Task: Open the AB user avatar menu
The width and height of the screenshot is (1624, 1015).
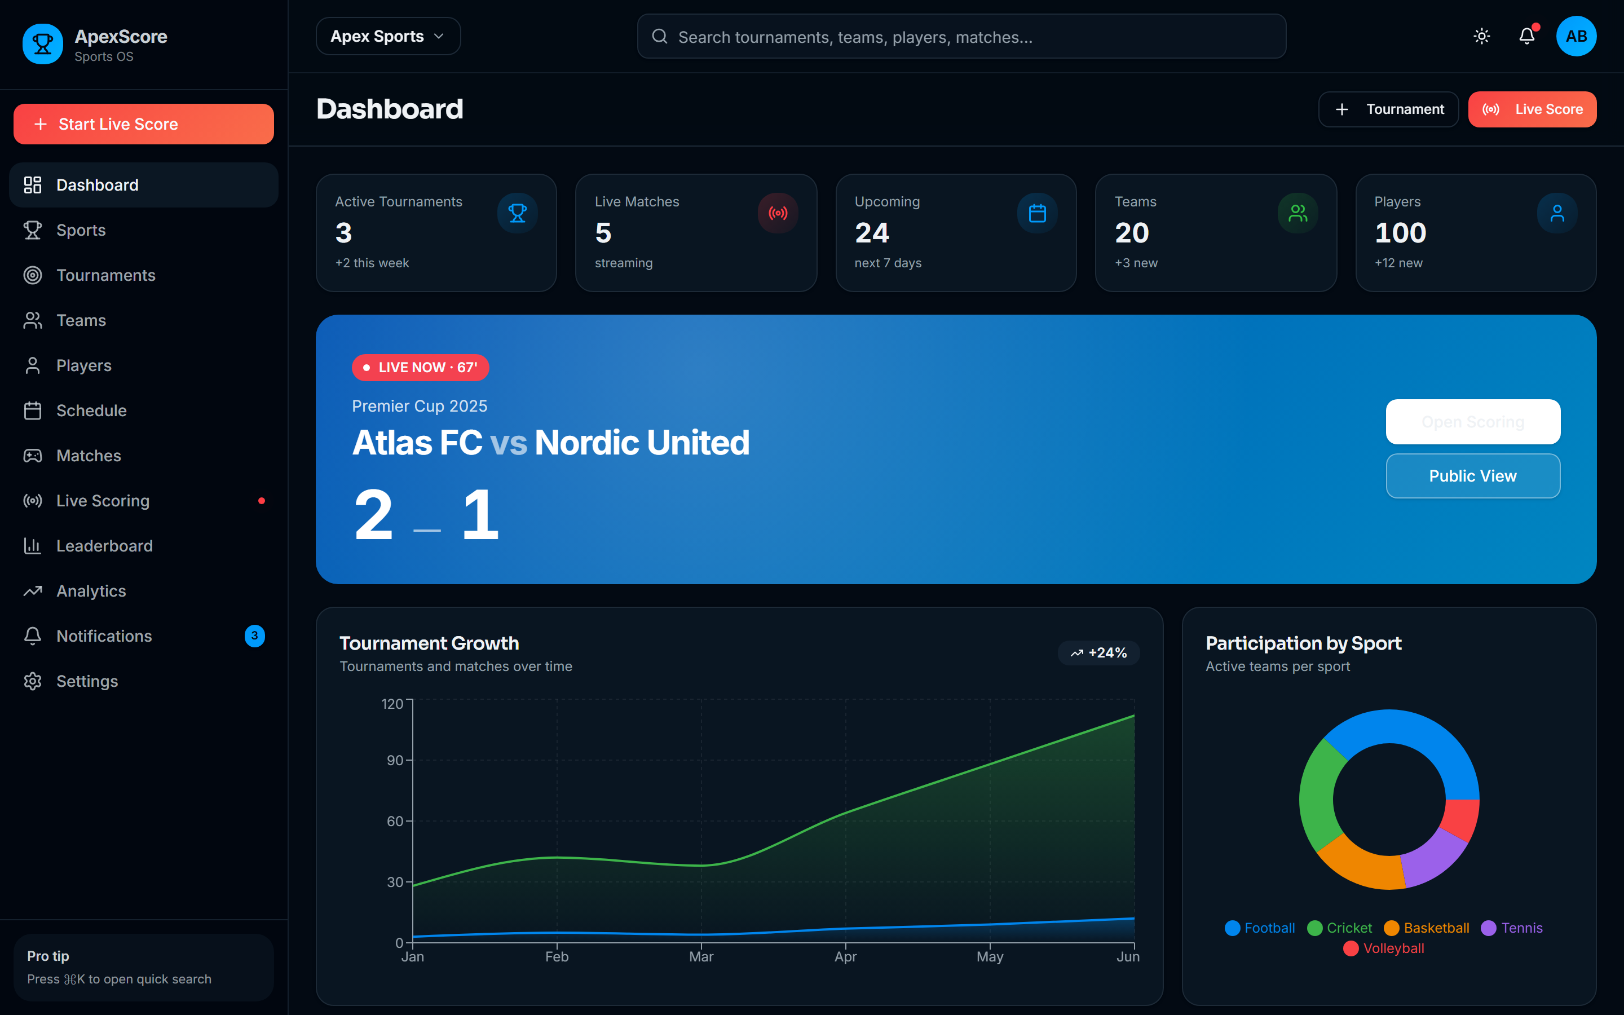Action: tap(1576, 36)
